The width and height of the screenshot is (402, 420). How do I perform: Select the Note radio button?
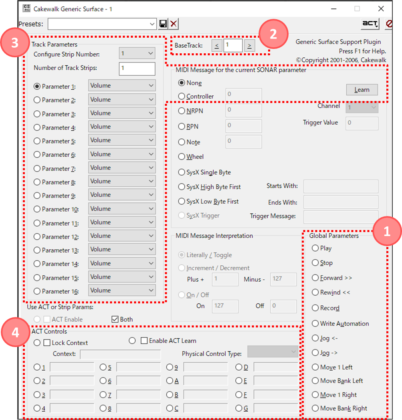(x=182, y=142)
